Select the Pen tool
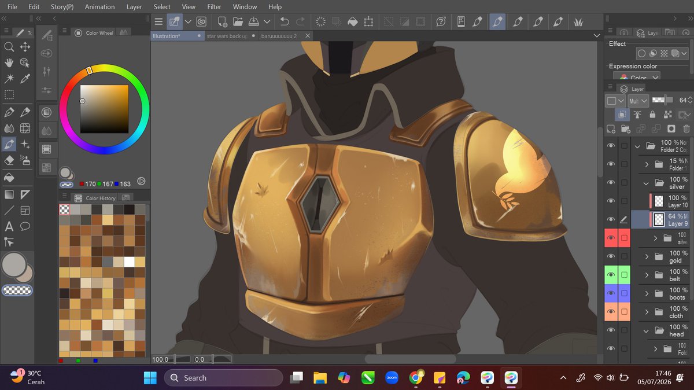The image size is (694, 390). pos(9,112)
